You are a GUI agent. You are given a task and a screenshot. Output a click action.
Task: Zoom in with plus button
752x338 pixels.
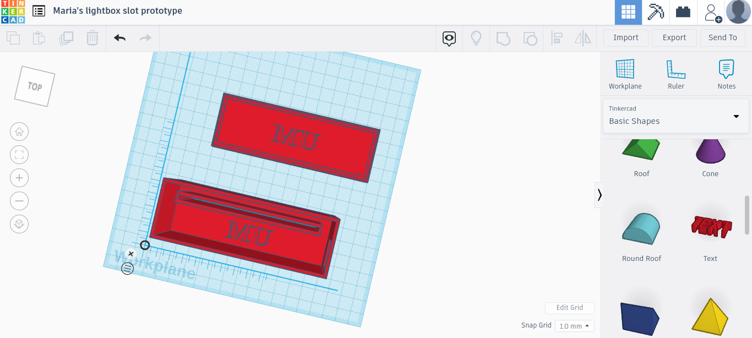click(19, 178)
